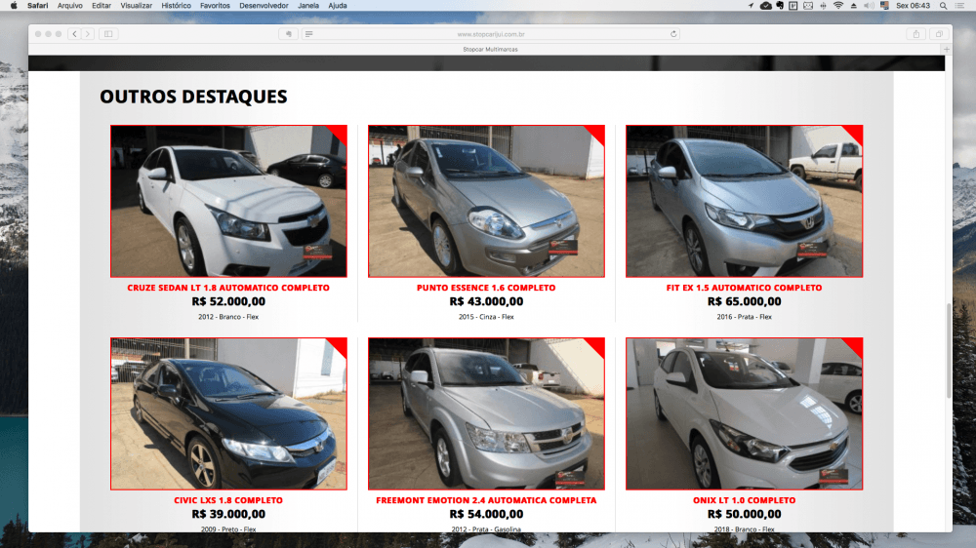976x548 pixels.
Task: Click the R$ 52.000,00 price
Action: tap(228, 301)
